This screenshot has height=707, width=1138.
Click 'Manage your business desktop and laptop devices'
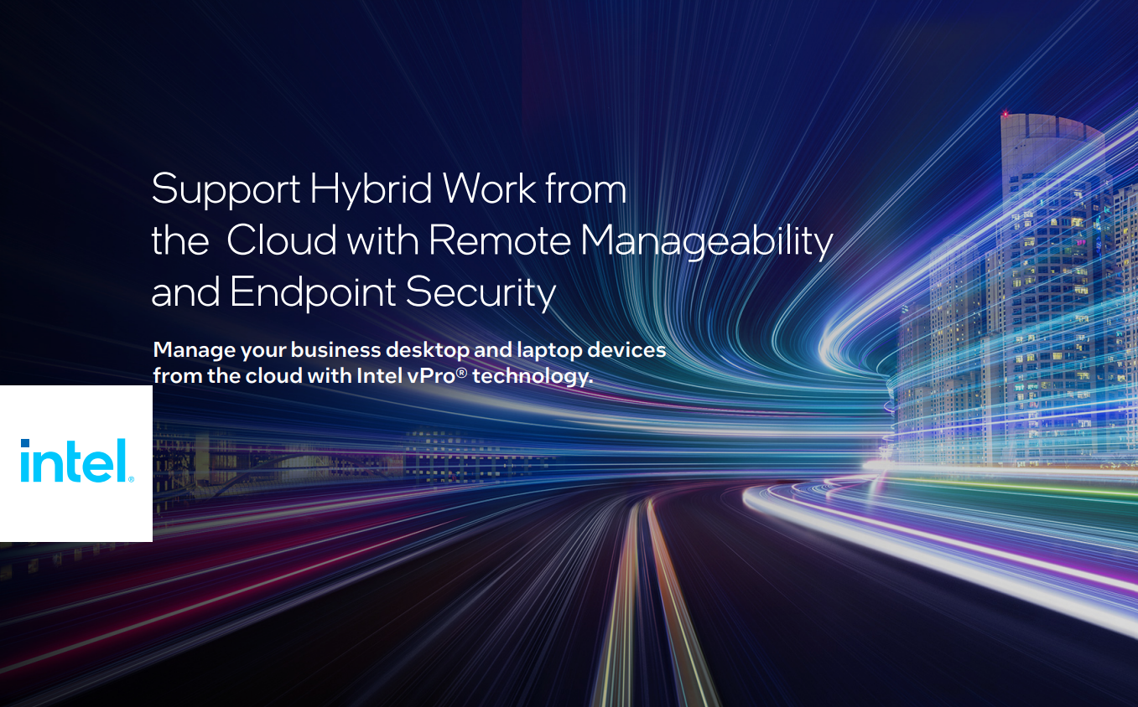coord(410,350)
